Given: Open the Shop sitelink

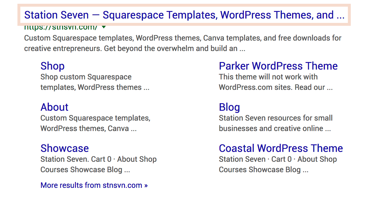Looking at the screenshot, I should [53, 66].
